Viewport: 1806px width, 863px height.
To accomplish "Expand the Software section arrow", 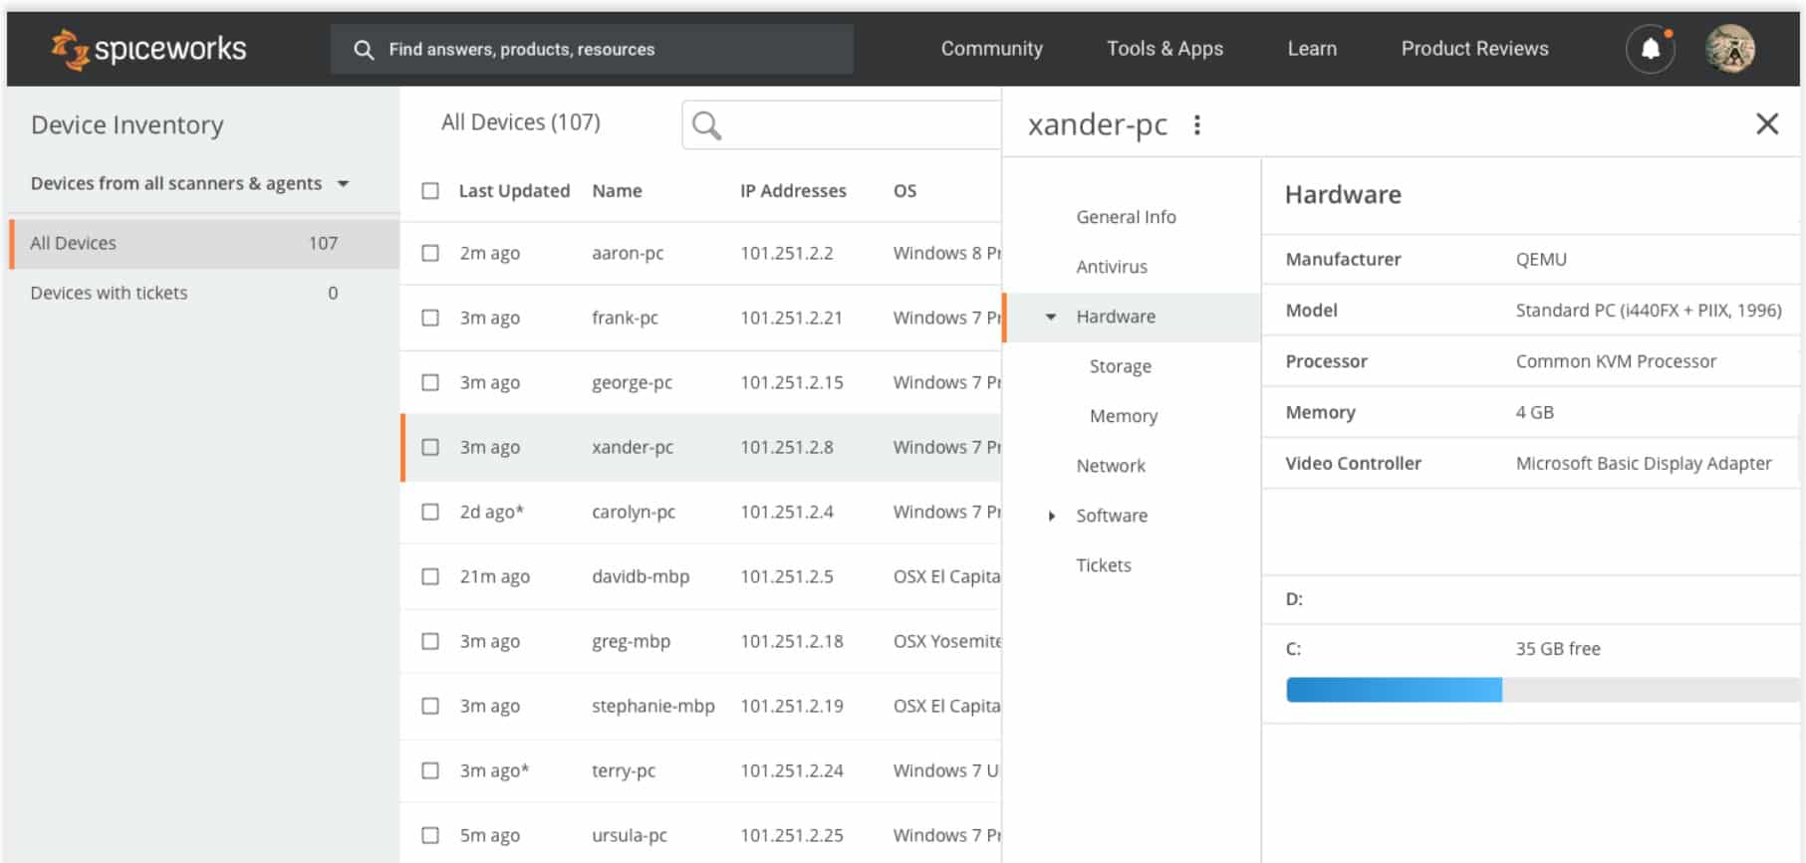I will 1051,516.
